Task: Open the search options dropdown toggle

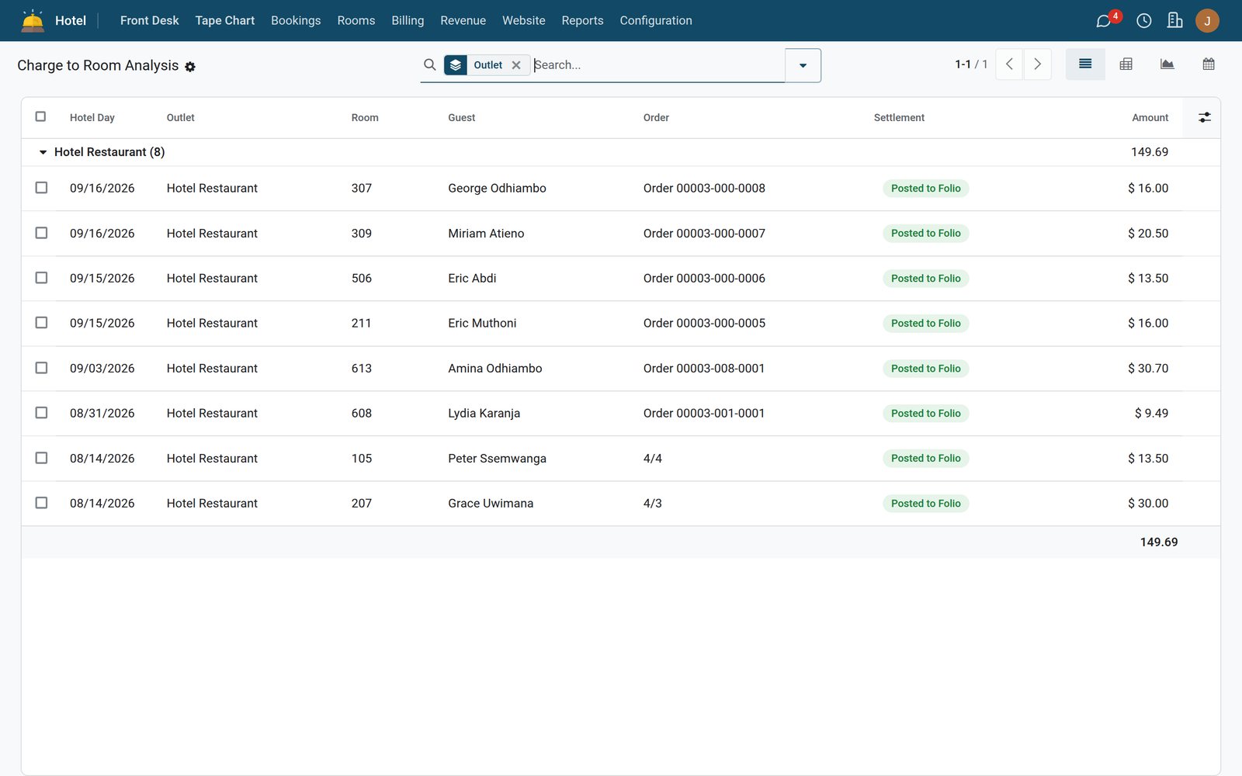Action: [803, 65]
